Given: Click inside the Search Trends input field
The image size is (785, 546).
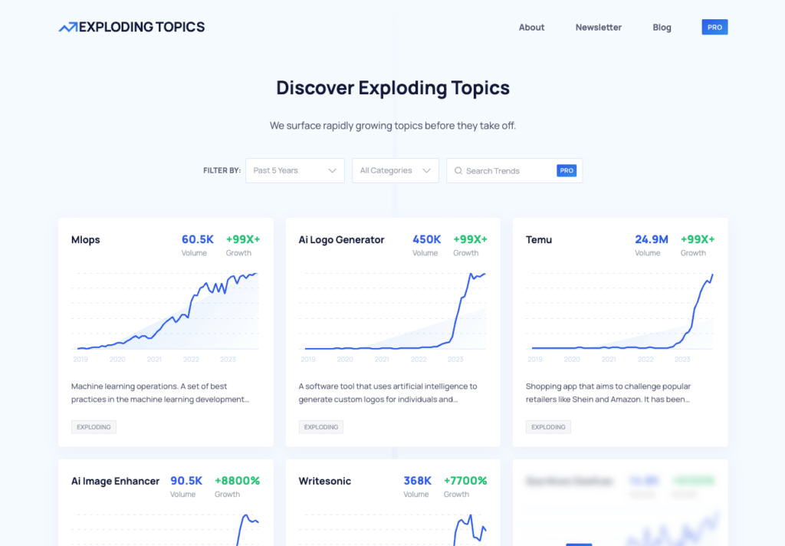Looking at the screenshot, I should coord(502,170).
